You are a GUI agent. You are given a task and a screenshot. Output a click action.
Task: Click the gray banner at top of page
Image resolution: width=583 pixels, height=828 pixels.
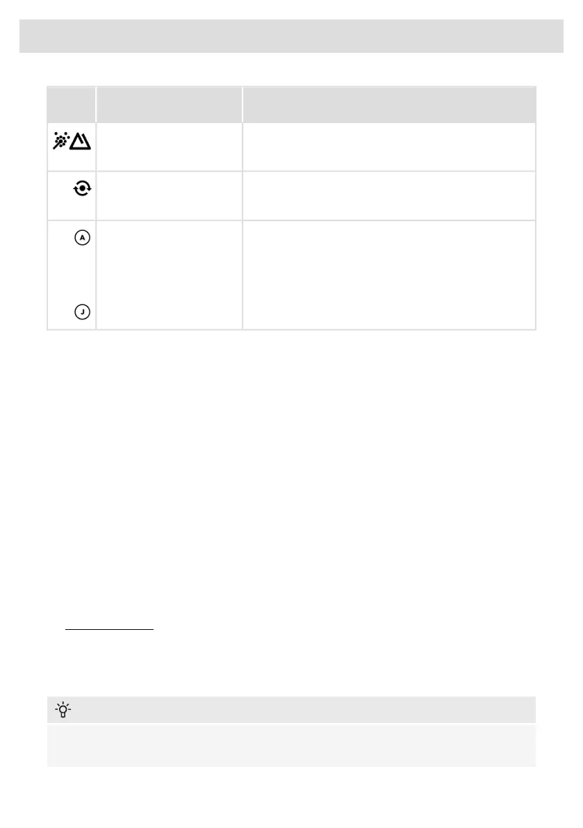click(291, 36)
